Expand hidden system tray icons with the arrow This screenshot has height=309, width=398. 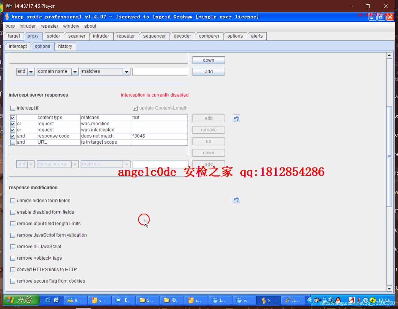coord(310,300)
